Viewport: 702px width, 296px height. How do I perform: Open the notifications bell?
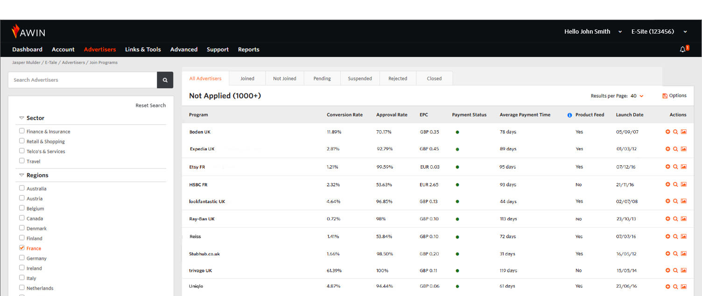(x=683, y=49)
